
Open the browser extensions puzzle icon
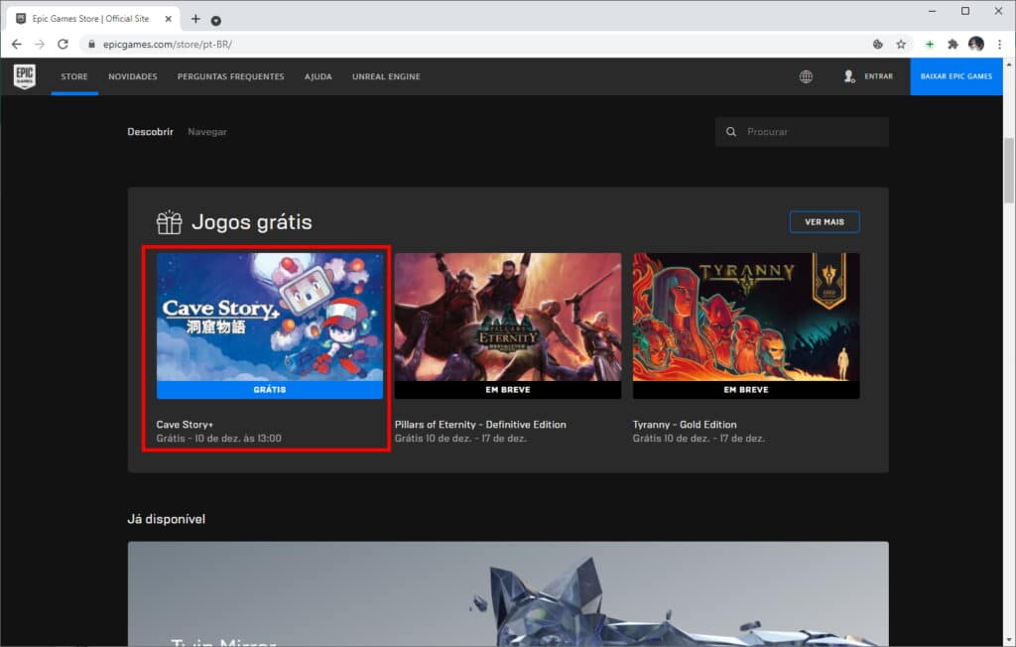(x=952, y=44)
